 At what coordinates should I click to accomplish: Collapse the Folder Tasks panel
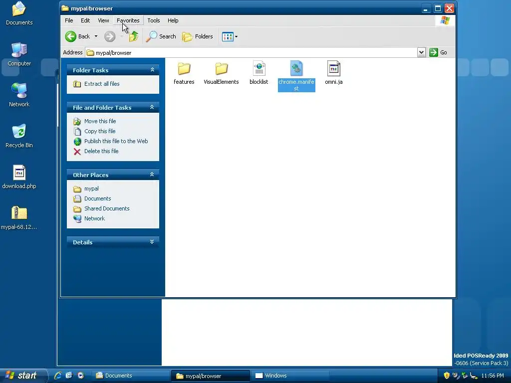click(x=152, y=70)
